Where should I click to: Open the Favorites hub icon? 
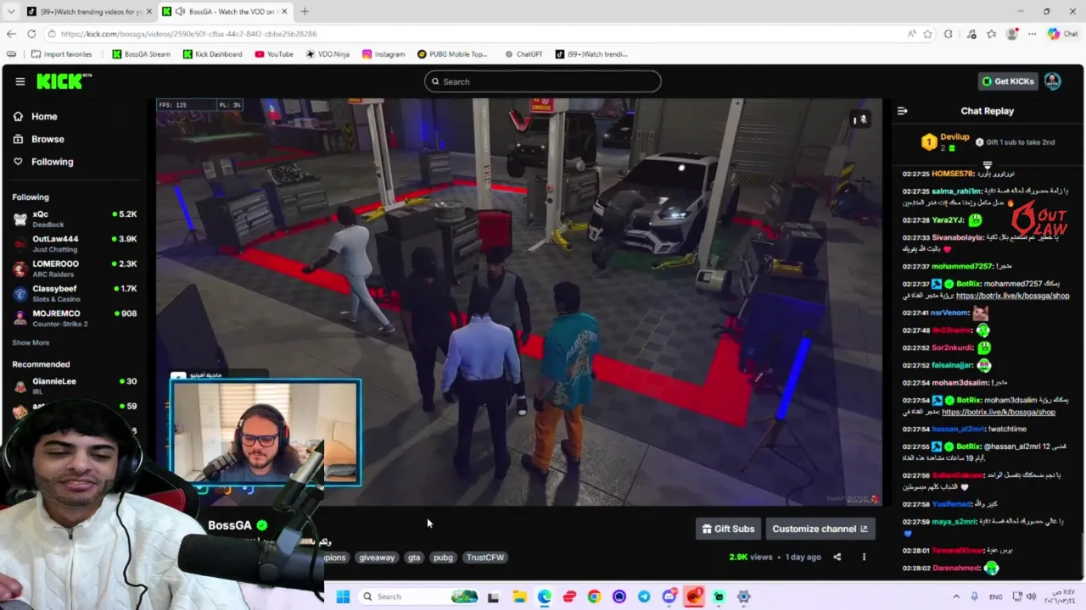(x=991, y=34)
